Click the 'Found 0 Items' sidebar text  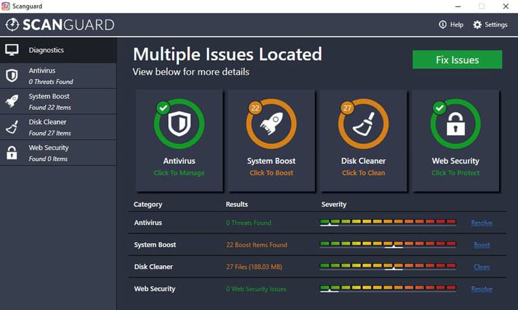48,159
